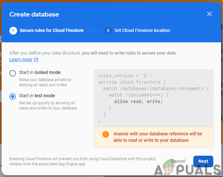The height and width of the screenshot is (177, 223).
Task: Select the locked mode radio button
Action: click(13, 73)
